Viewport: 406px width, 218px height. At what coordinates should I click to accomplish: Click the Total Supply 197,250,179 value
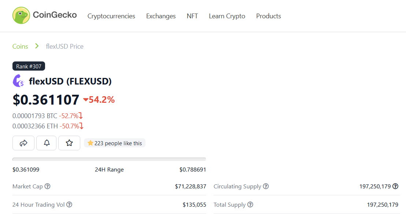(383, 205)
